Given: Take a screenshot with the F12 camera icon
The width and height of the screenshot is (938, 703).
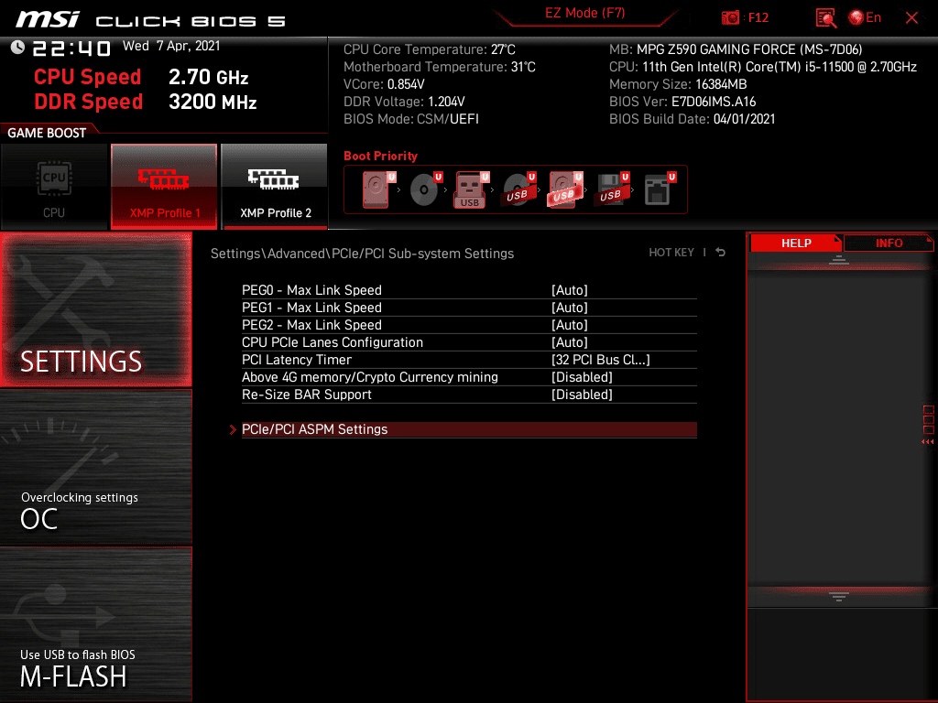Looking at the screenshot, I should [730, 18].
